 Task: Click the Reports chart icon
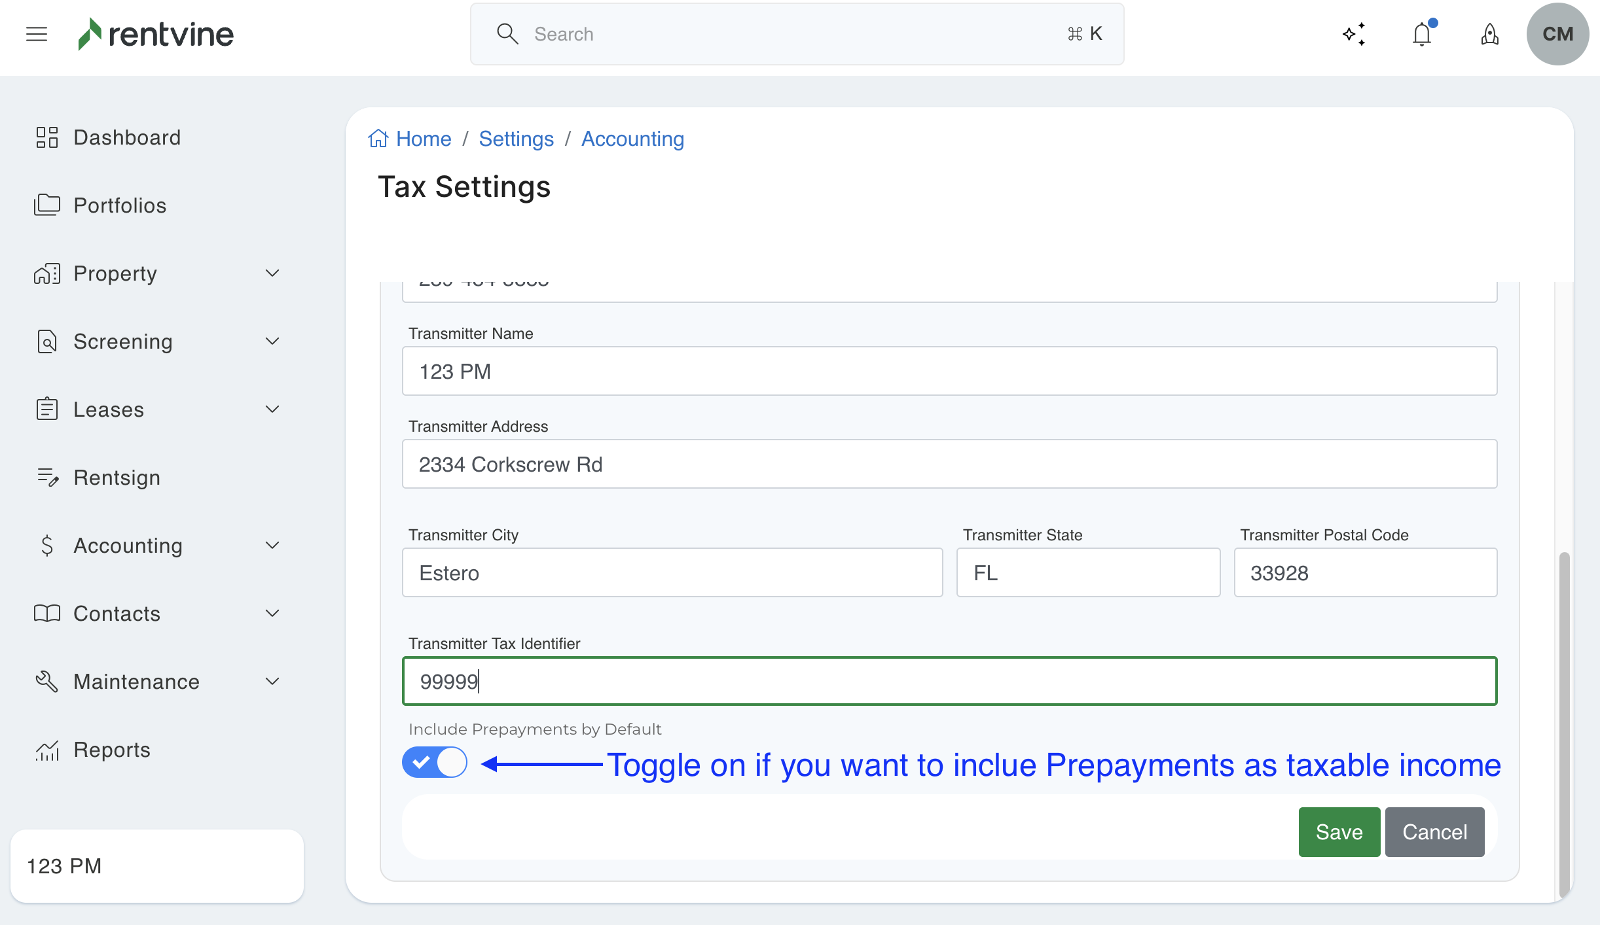tap(47, 750)
